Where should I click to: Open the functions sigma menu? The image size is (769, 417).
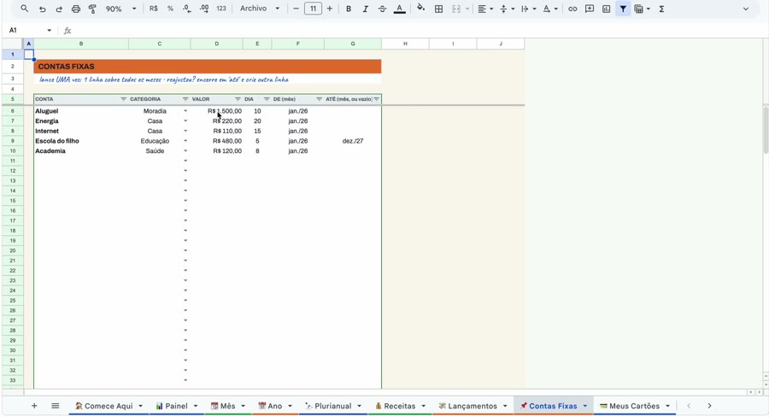661,9
